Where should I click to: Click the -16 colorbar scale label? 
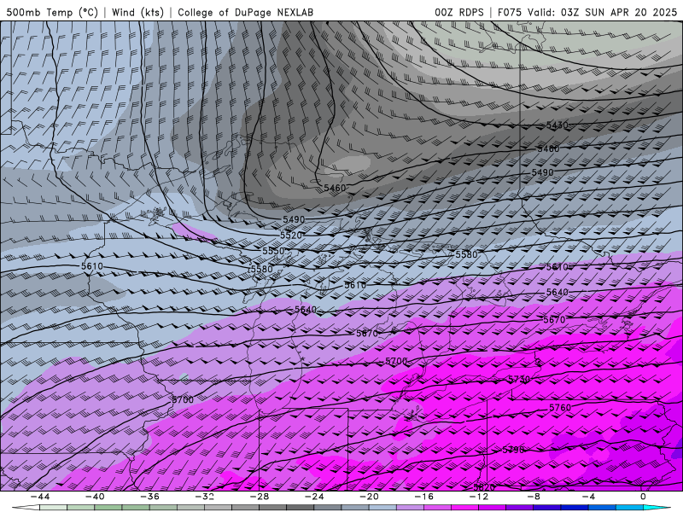(x=424, y=497)
